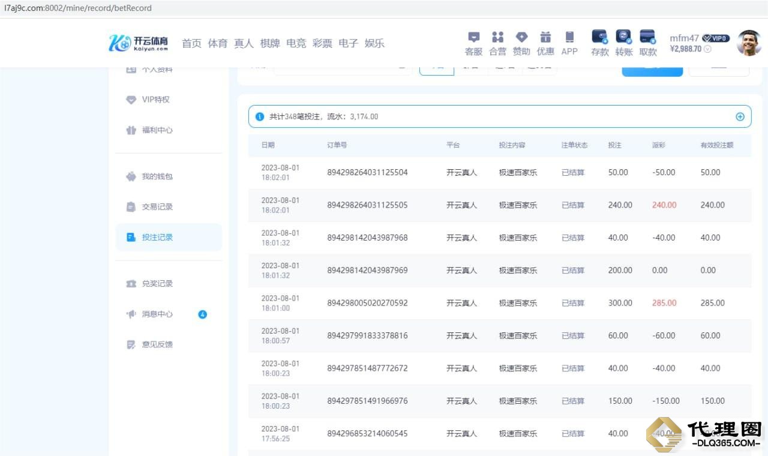
Task: Open 我的钱包 in the sidebar
Action: pyautogui.click(x=157, y=177)
